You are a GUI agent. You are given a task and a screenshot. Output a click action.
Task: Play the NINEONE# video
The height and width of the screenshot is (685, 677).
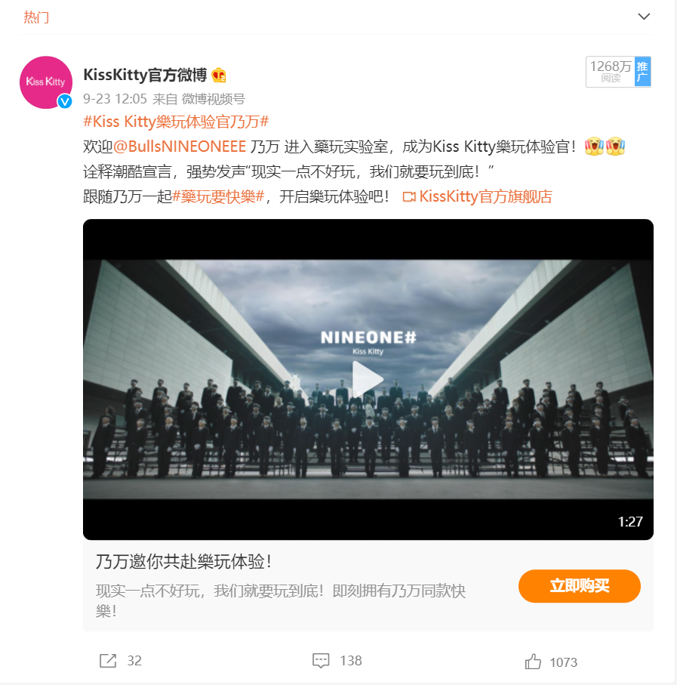click(x=368, y=379)
